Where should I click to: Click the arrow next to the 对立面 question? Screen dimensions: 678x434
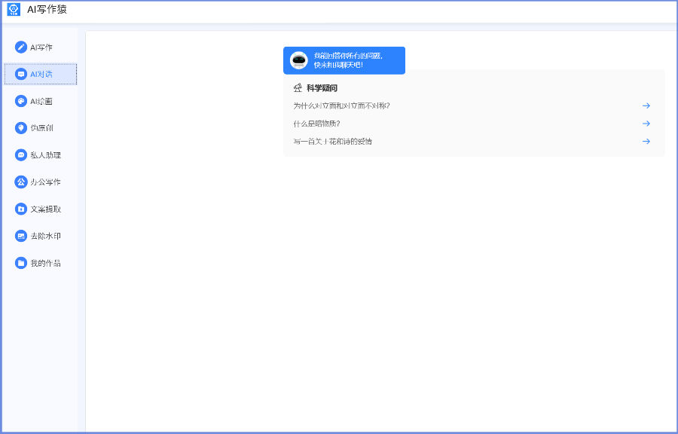pyautogui.click(x=646, y=105)
